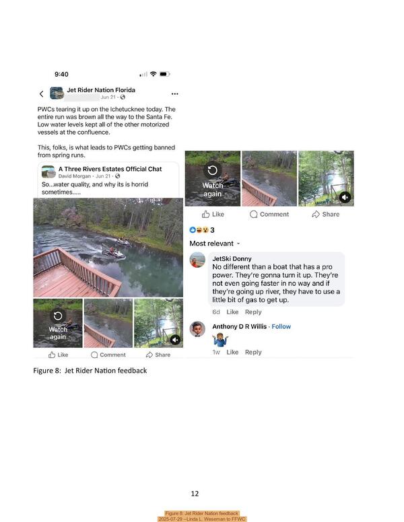Click the Jet Rider Nation Florida group avatar
Screen dimensions: 404x522
click(x=57, y=94)
